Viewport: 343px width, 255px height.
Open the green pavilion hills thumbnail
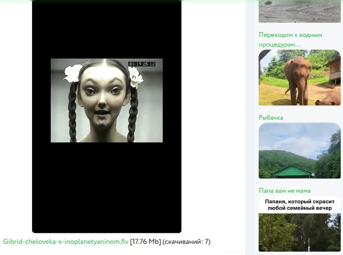(300, 151)
